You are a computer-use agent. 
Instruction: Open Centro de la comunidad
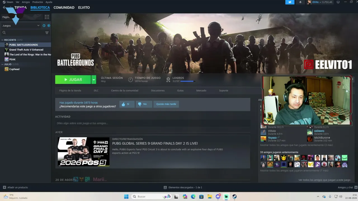[125, 90]
